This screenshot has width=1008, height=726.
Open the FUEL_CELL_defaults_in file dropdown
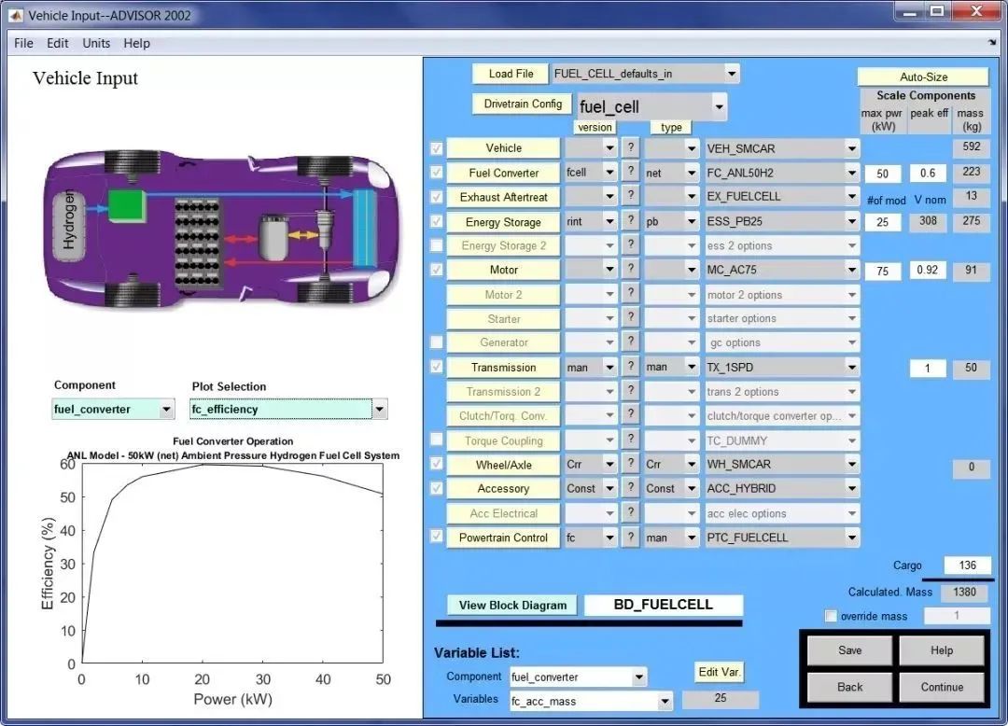pos(646,74)
